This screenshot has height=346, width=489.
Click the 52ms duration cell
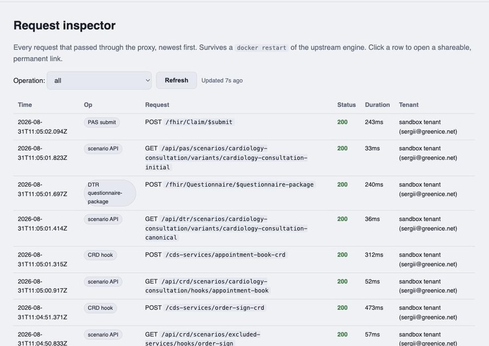pos(372,281)
